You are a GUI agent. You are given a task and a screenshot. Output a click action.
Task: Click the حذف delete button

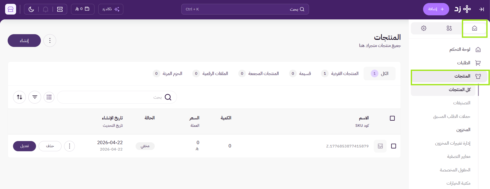click(50, 146)
